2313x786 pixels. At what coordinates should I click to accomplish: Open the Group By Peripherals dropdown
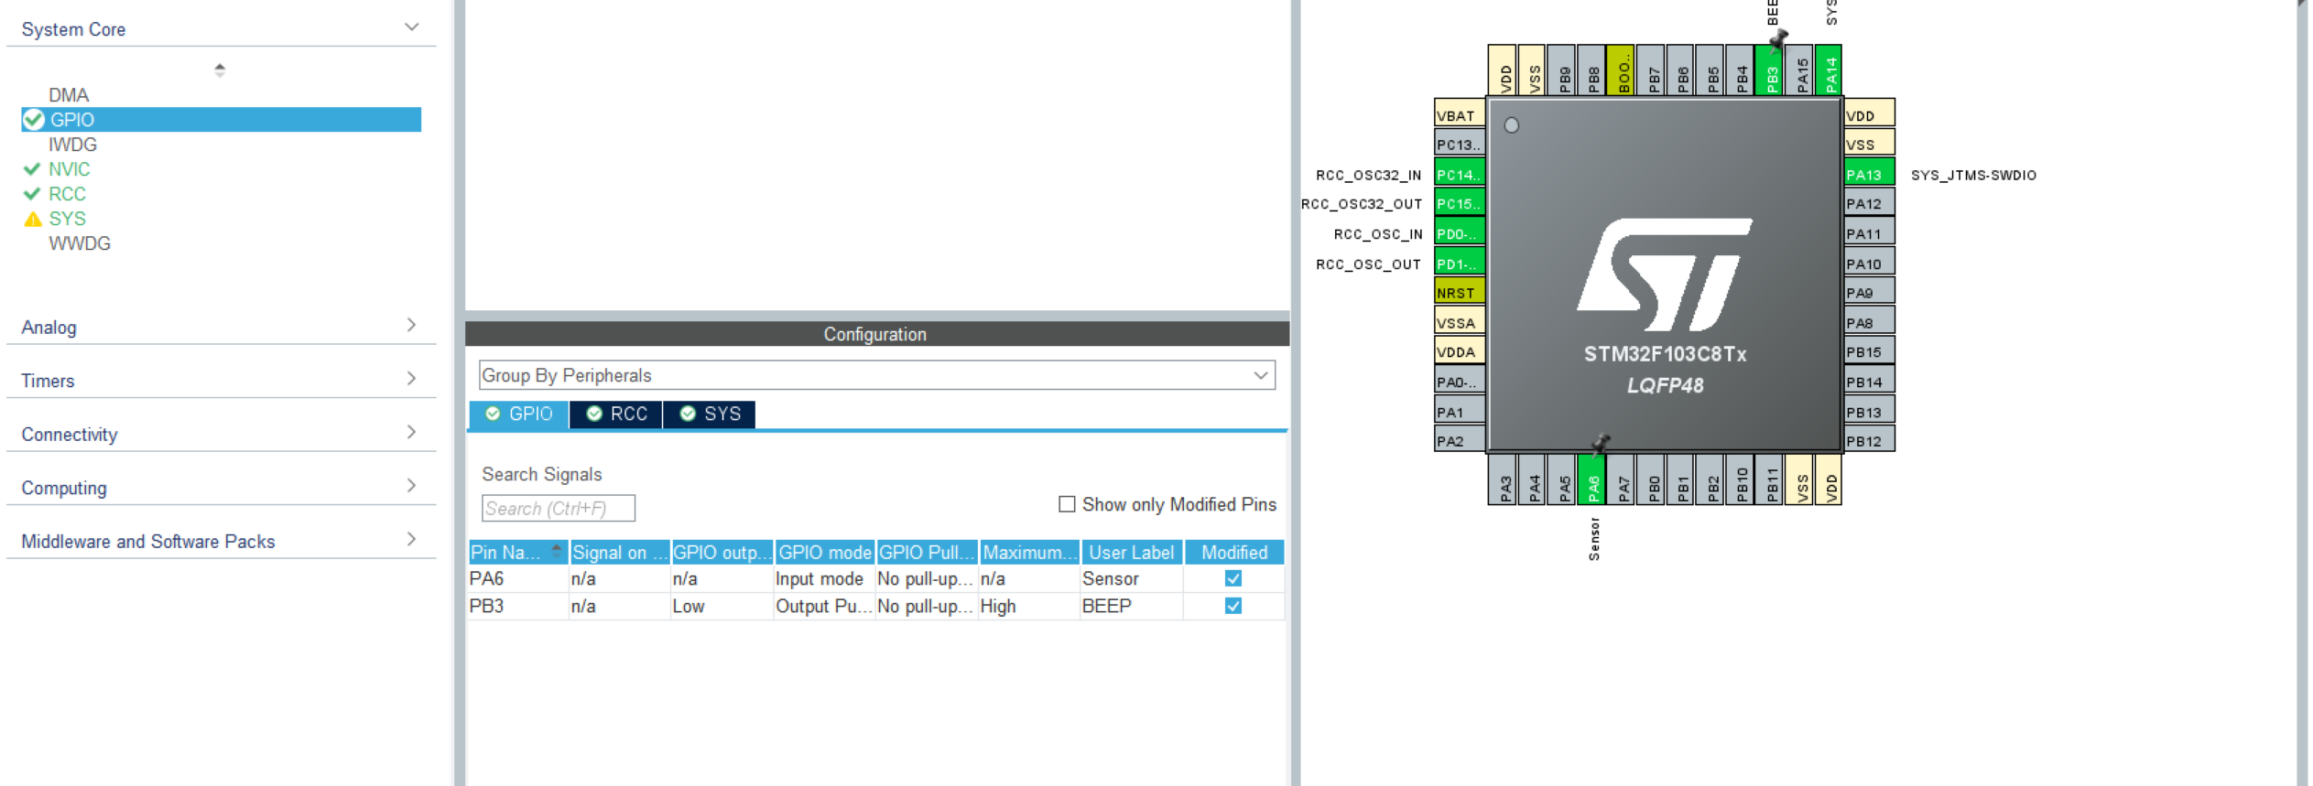click(x=876, y=375)
